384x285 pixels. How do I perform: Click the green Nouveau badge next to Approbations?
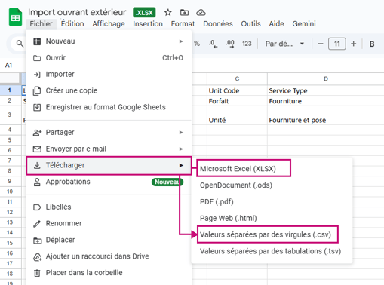(x=167, y=182)
